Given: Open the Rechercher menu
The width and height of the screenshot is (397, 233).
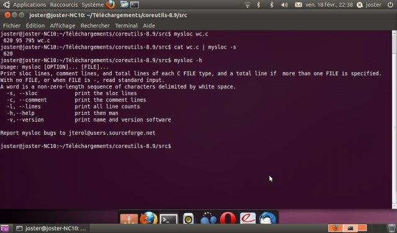Looking at the screenshot, I should pyautogui.click(x=95, y=25).
